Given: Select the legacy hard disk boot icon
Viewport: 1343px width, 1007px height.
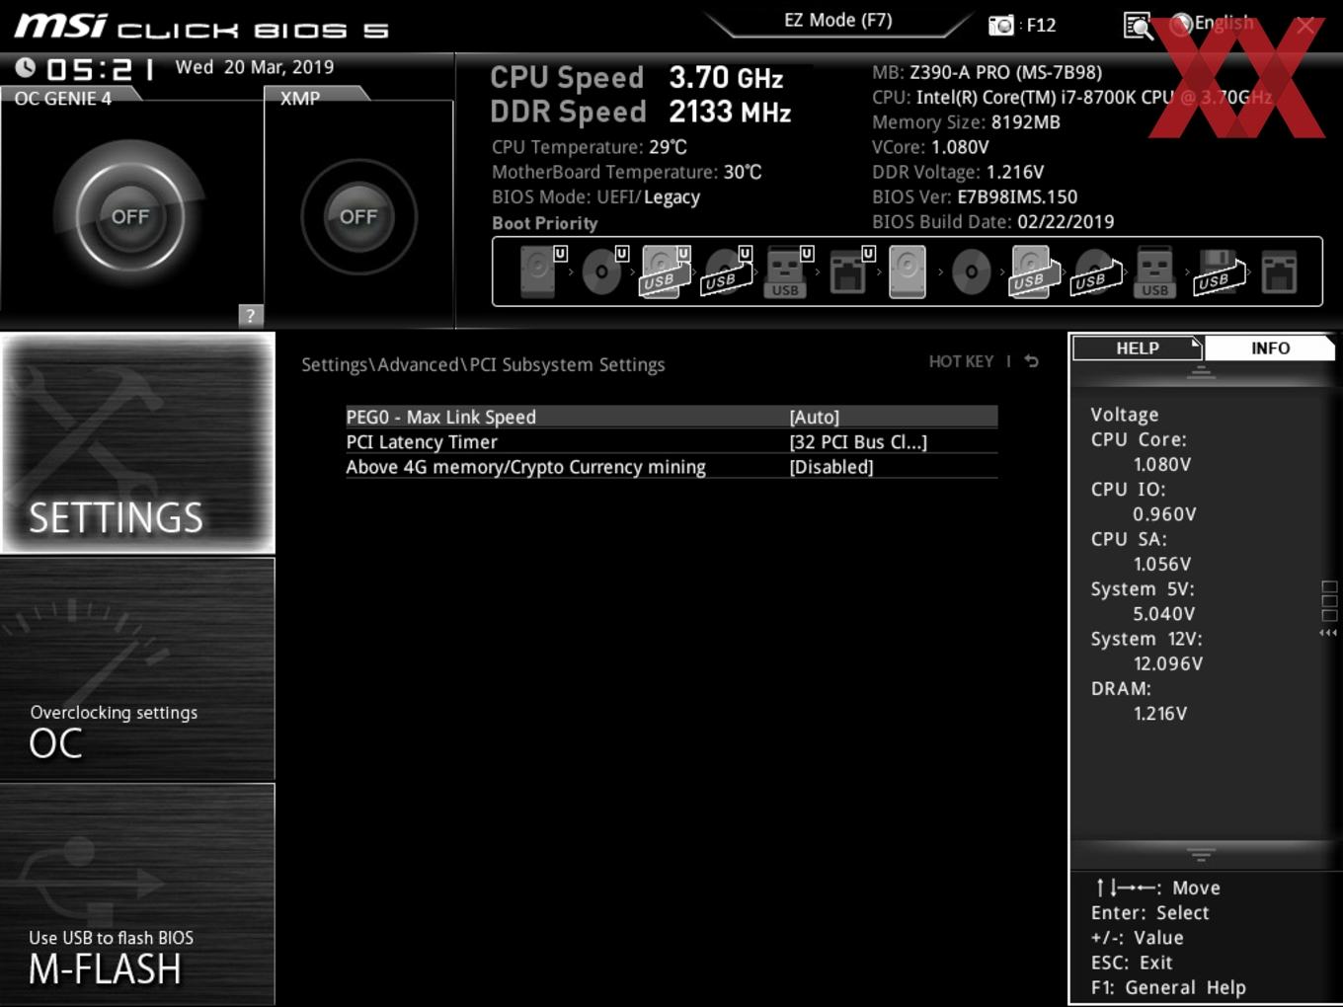Looking at the screenshot, I should tap(908, 271).
